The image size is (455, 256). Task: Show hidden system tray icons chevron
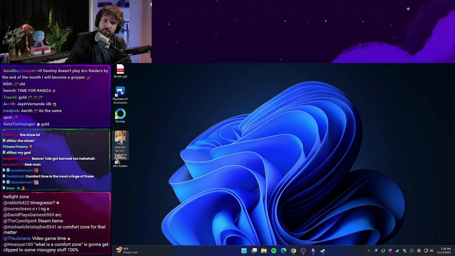tap(369, 251)
